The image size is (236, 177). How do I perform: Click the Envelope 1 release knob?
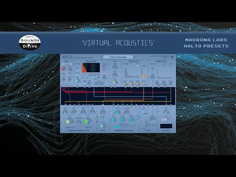click(144, 84)
